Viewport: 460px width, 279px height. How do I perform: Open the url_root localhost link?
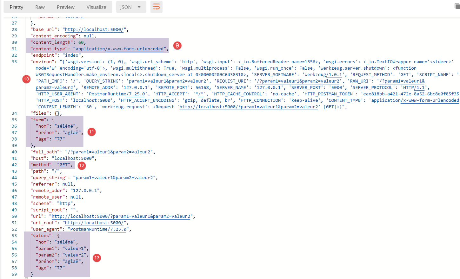(94, 223)
